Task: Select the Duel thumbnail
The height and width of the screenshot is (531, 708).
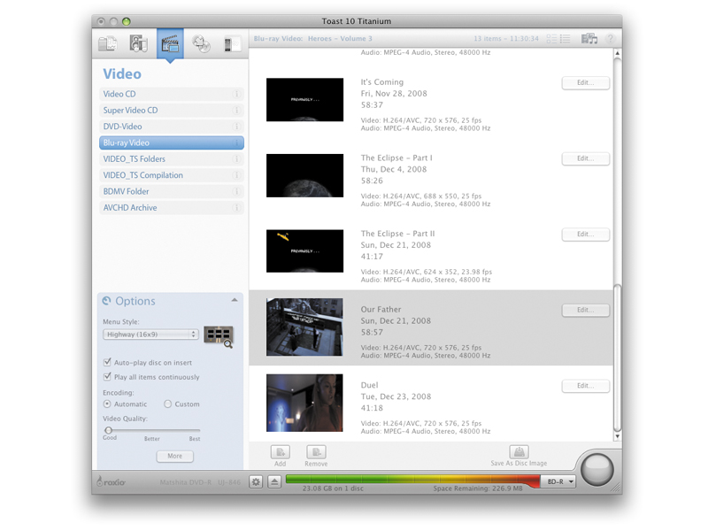Action: point(304,403)
